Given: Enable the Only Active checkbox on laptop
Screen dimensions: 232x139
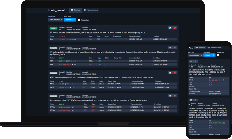Looking at the screenshot, I should click(x=79, y=20).
